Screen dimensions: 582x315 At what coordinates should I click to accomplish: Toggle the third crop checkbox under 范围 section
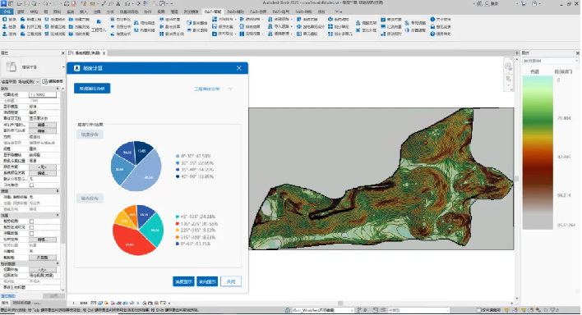(31, 234)
